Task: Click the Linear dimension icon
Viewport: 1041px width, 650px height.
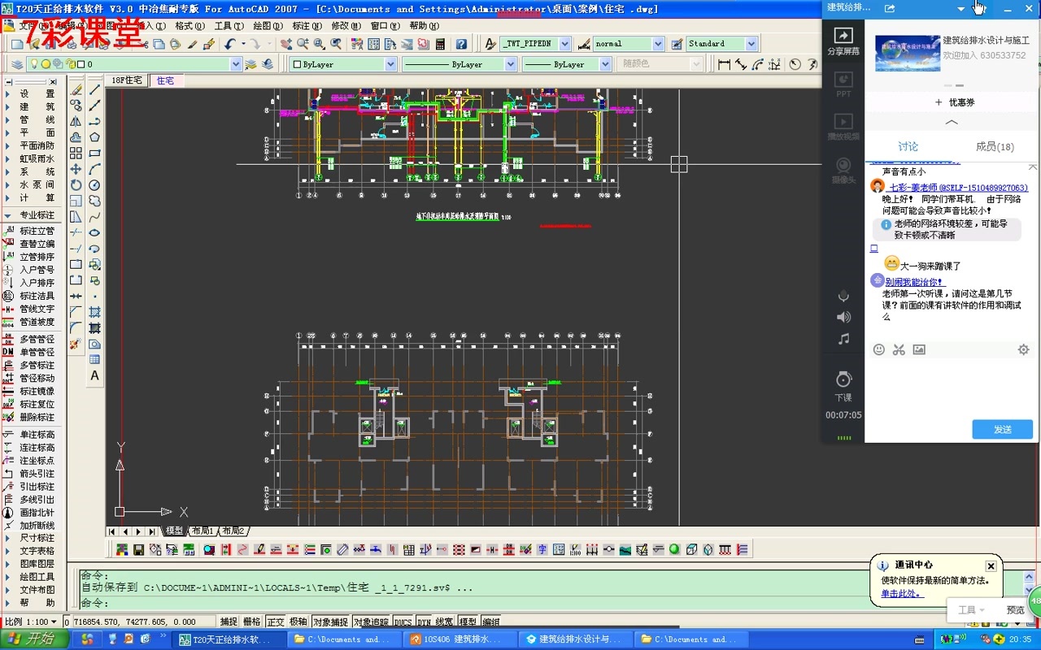Action: [724, 64]
